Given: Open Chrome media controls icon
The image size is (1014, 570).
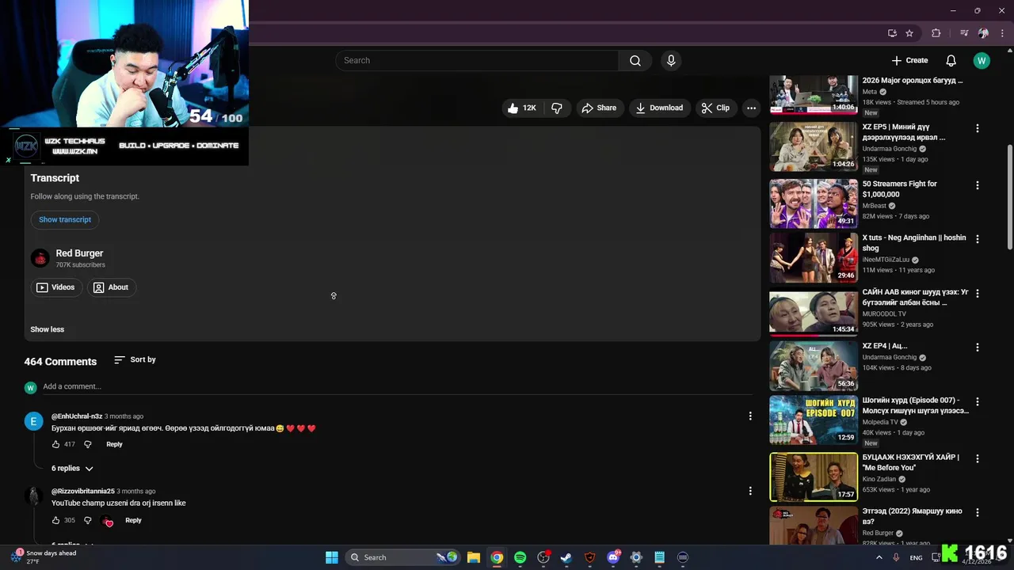Looking at the screenshot, I should 964,33.
